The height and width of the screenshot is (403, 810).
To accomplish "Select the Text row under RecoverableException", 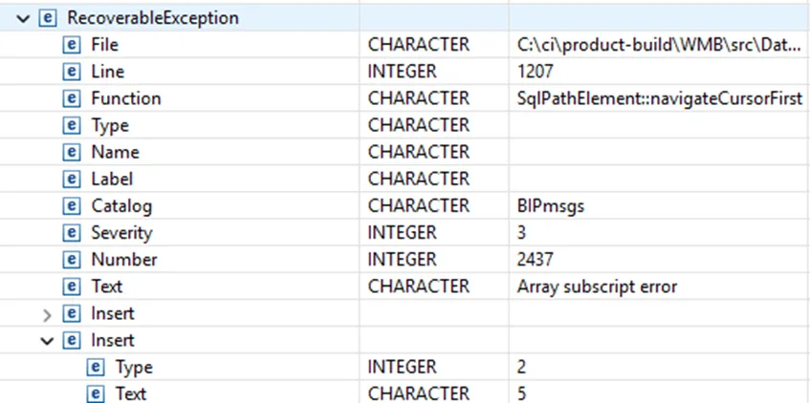I will tap(405, 286).
